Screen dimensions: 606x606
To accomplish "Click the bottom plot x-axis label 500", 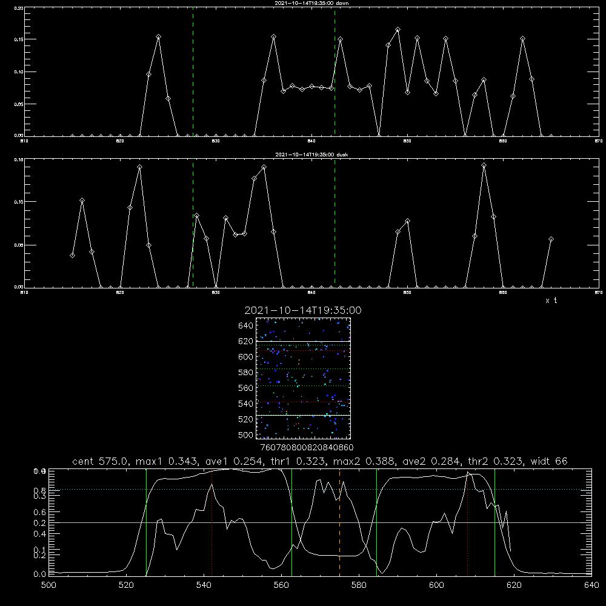I will point(48,585).
